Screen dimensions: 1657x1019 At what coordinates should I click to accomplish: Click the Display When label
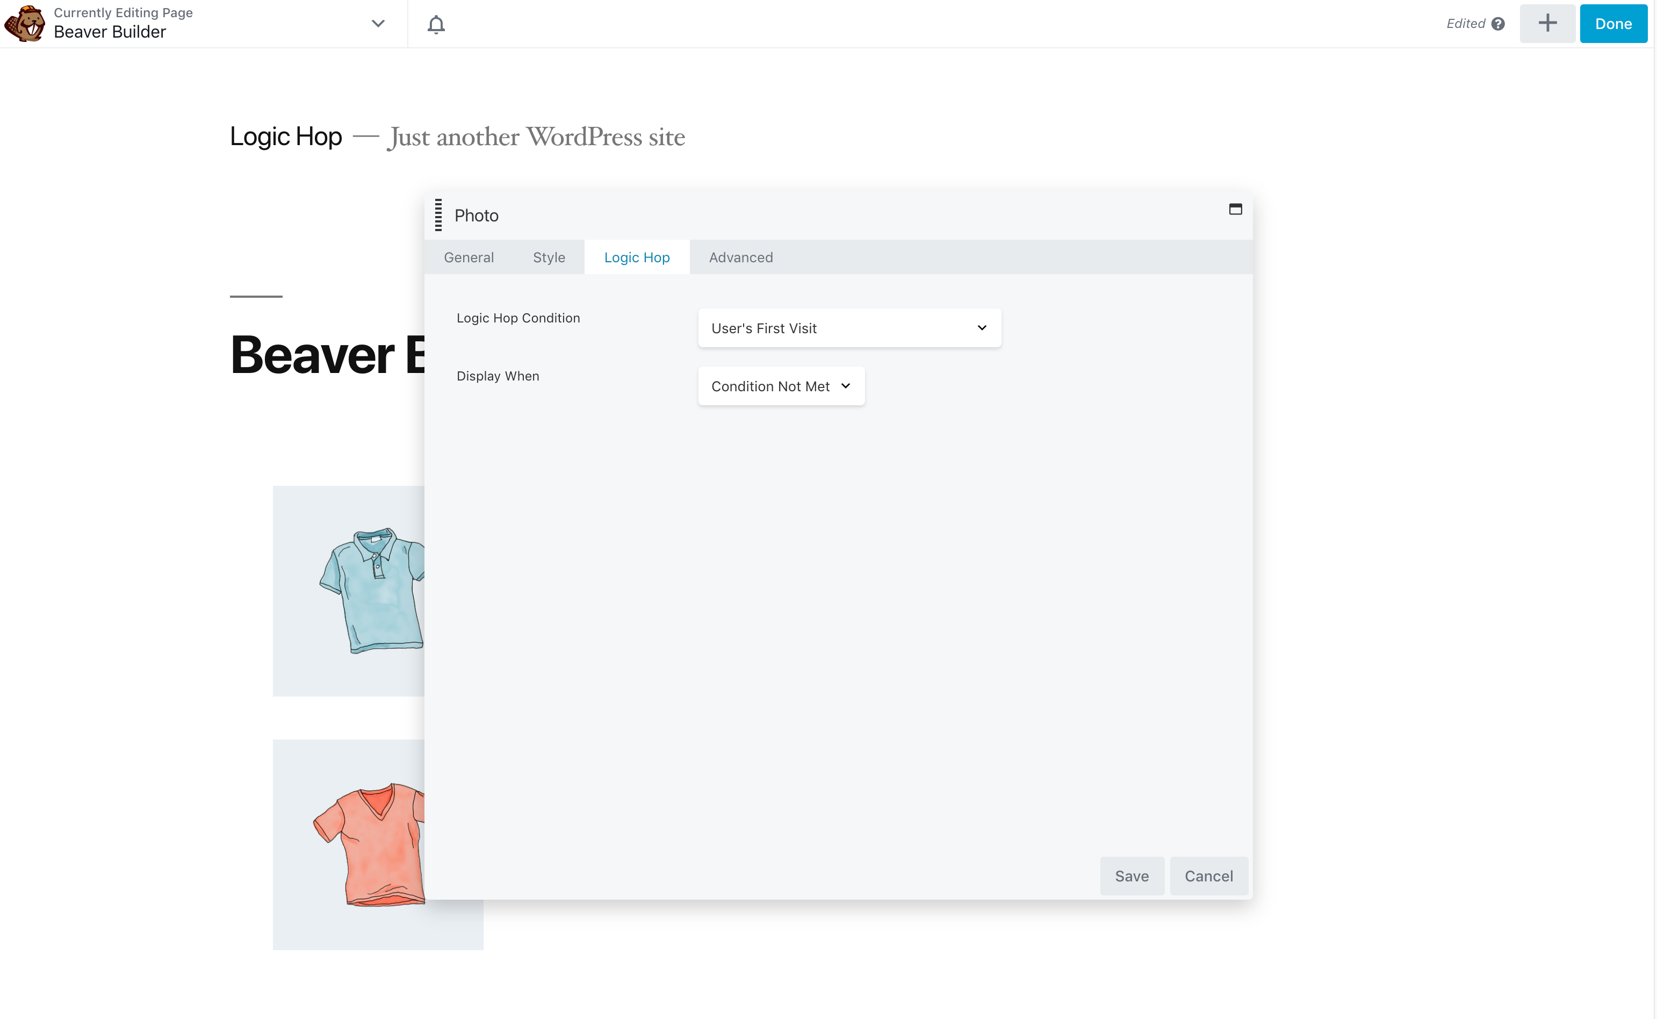(498, 376)
